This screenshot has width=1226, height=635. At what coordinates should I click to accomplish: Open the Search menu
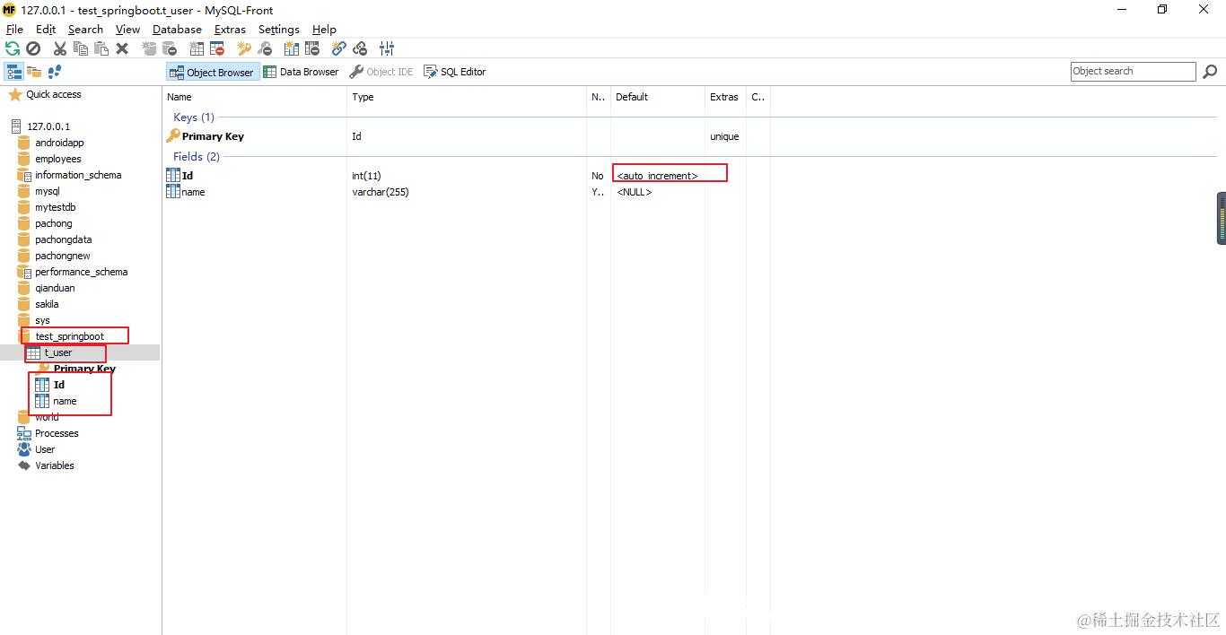[85, 30]
